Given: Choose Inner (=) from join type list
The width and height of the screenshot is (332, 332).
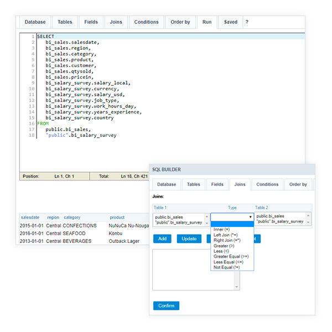Looking at the screenshot, I should click(222, 229).
